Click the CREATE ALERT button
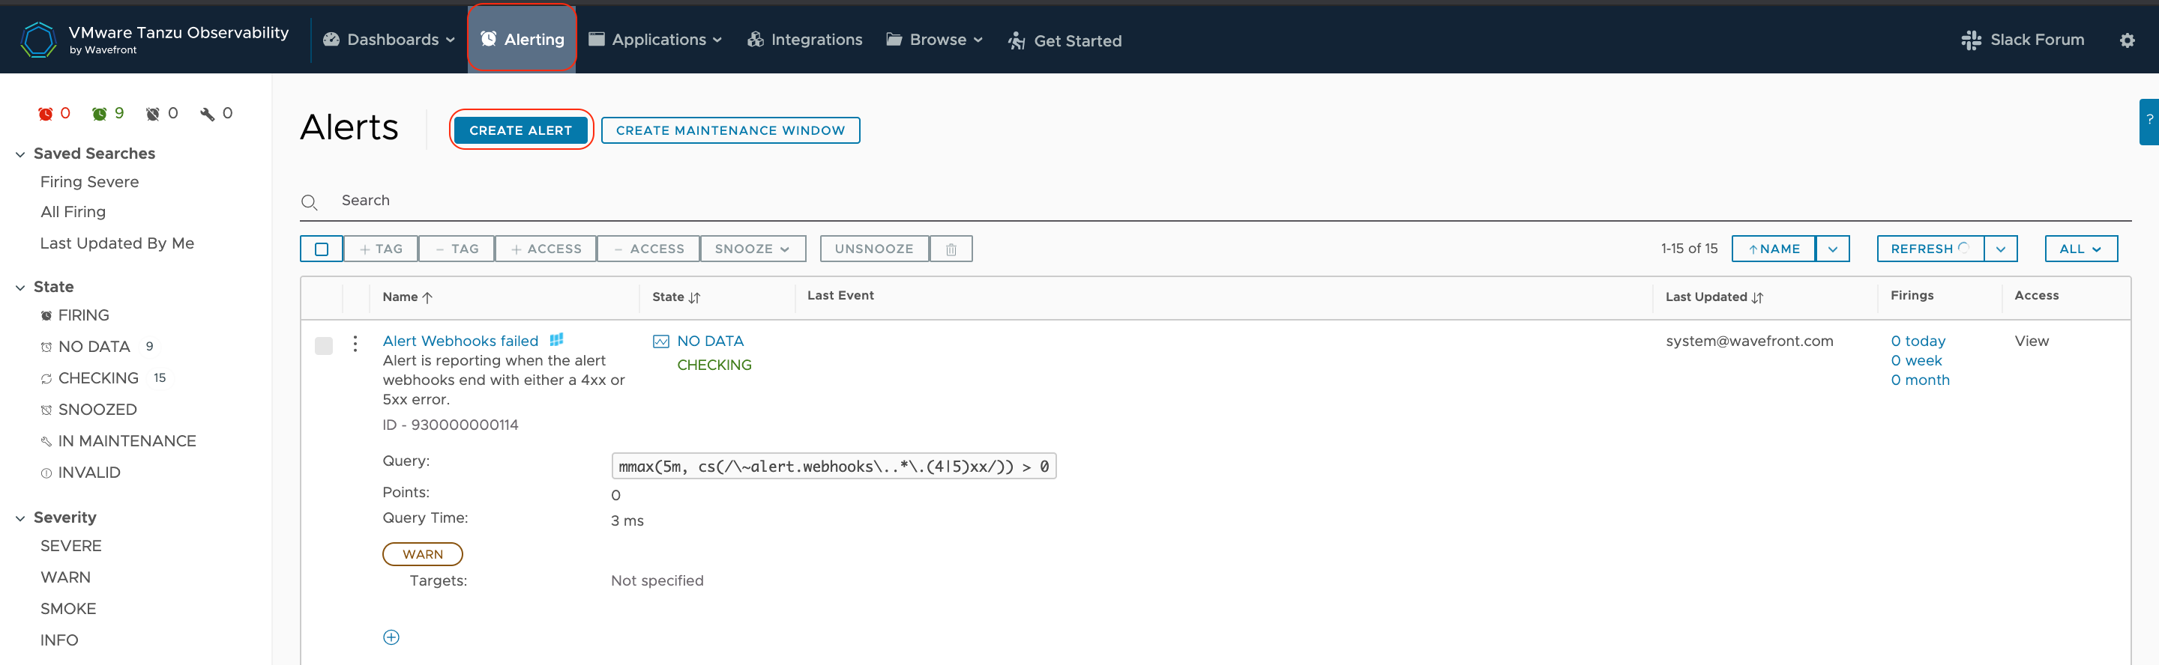Screen dimensions: 2159x665 click(520, 130)
